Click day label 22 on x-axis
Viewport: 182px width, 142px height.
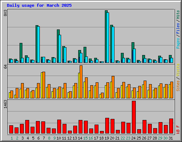(123, 138)
